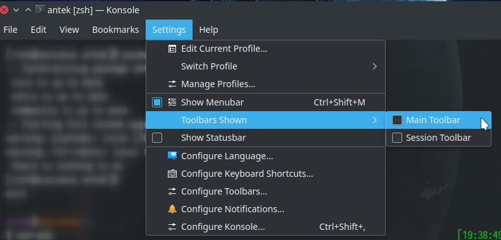Open Configure Notifications… entry
501x240 pixels.
tap(265, 209)
